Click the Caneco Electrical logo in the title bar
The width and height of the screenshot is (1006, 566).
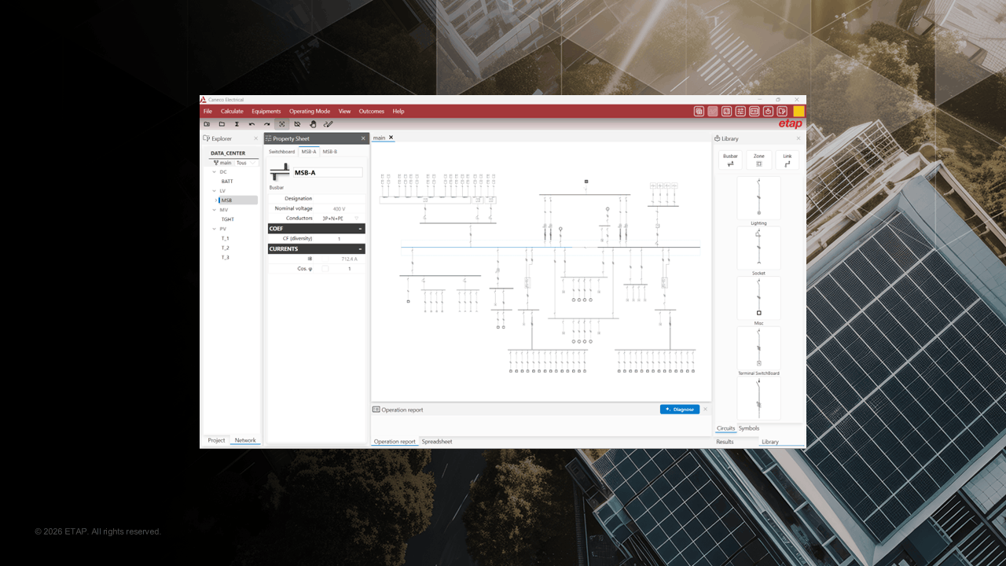coord(203,100)
